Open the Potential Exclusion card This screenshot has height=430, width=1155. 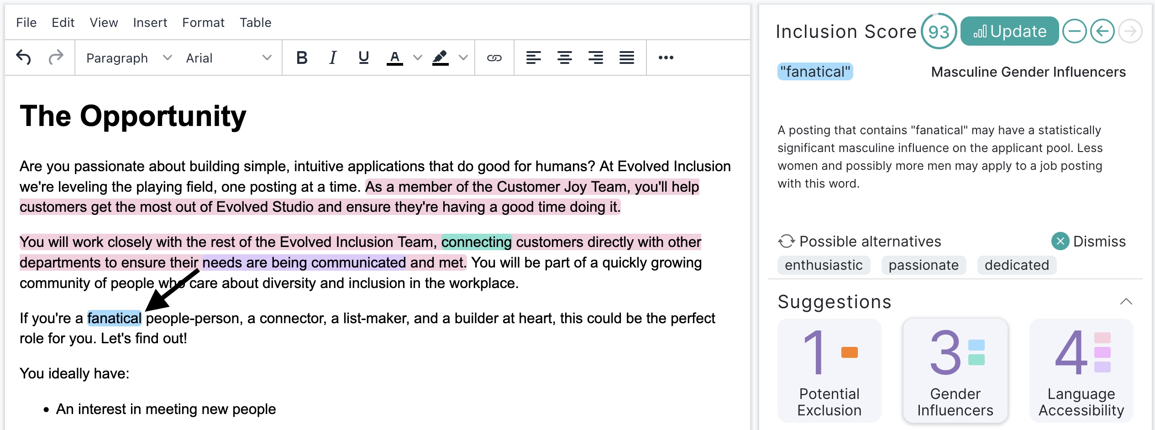829,370
